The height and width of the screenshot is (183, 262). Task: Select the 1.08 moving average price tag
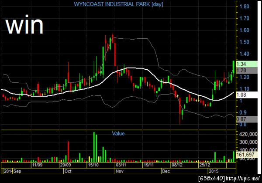pos(247,95)
